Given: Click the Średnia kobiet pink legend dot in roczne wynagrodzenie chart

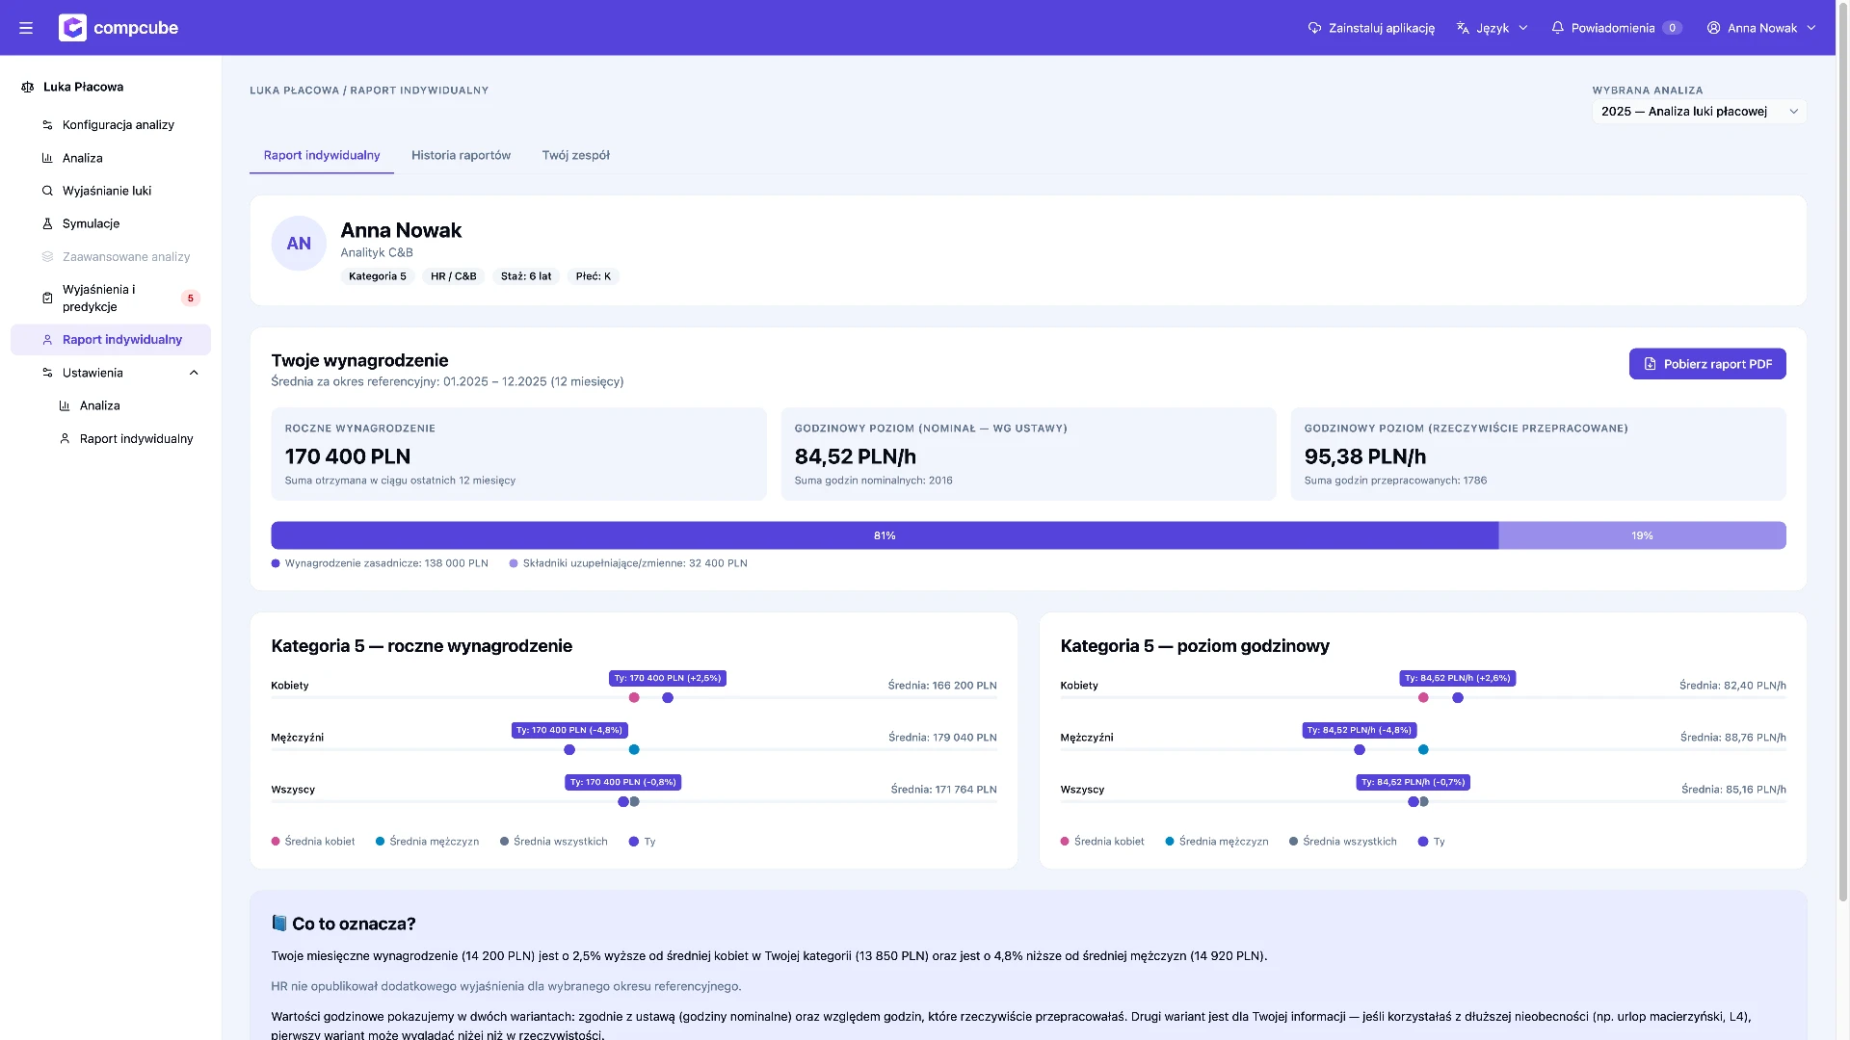Looking at the screenshot, I should (276, 842).
